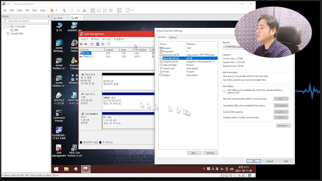322x181 pixels.
Task: Open the 내 PC desktop icon
Action: [59, 27]
